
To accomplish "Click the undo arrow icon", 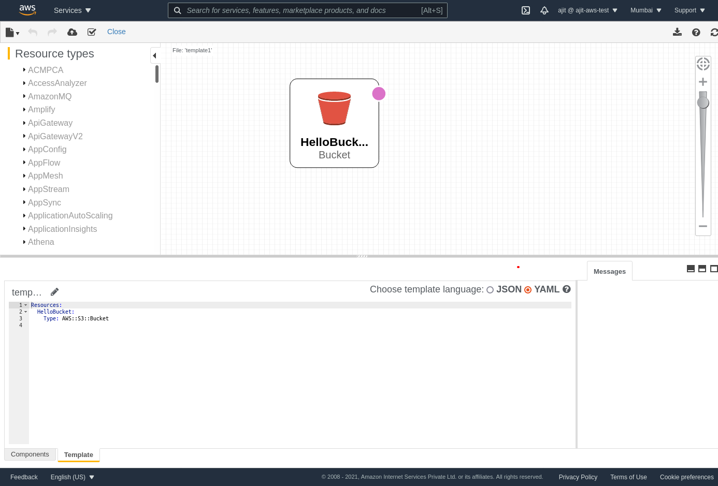I will 33,32.
